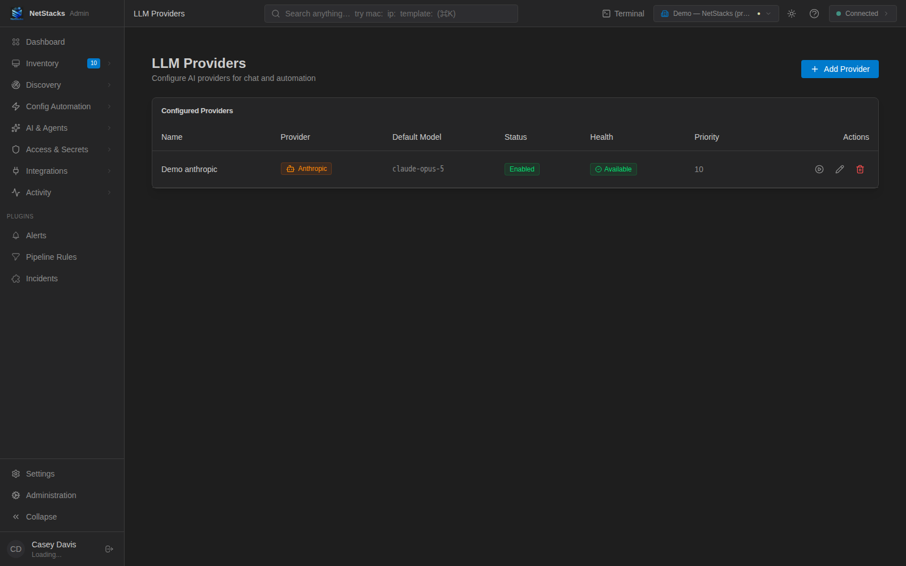Expand Config Automation chevron
906x566 pixels.
tap(109, 106)
